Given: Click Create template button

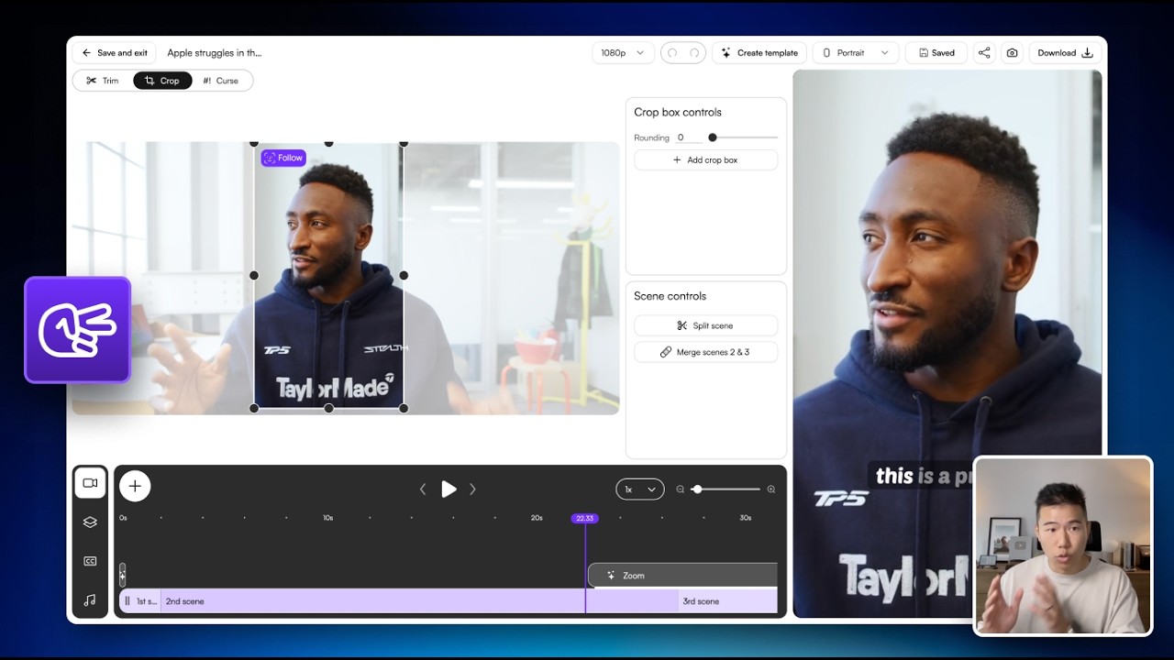Looking at the screenshot, I should tap(759, 53).
